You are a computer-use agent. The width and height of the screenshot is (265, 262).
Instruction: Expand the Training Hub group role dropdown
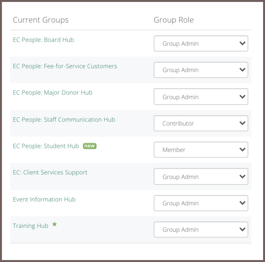201,229
